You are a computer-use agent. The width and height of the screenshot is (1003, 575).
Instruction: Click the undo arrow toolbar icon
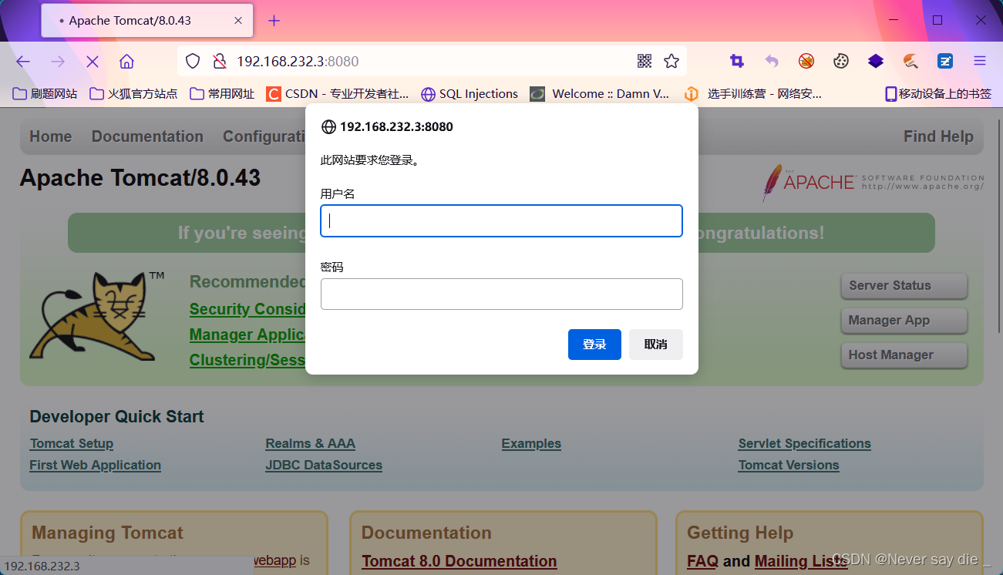(772, 61)
